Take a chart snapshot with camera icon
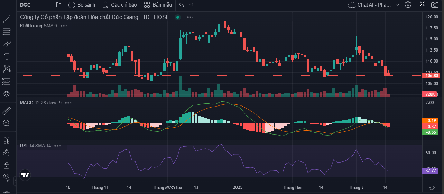444x194 pixels. 434,5
